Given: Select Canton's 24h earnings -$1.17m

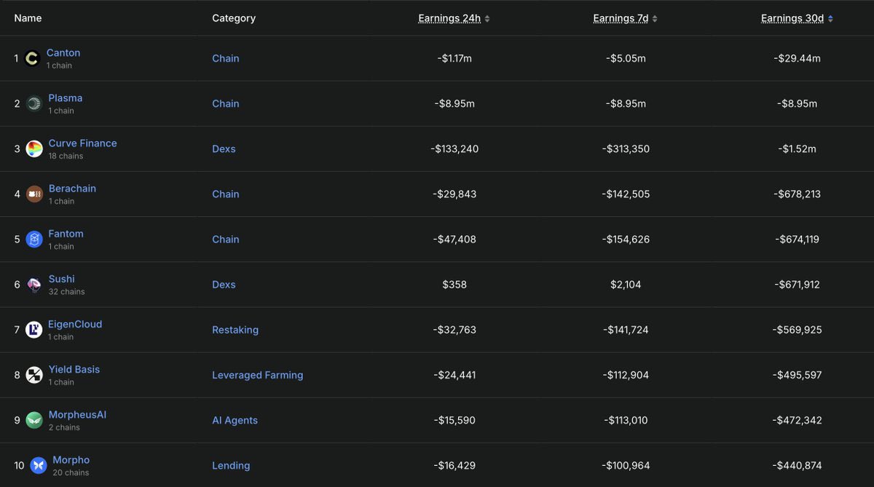Looking at the screenshot, I should tap(454, 58).
